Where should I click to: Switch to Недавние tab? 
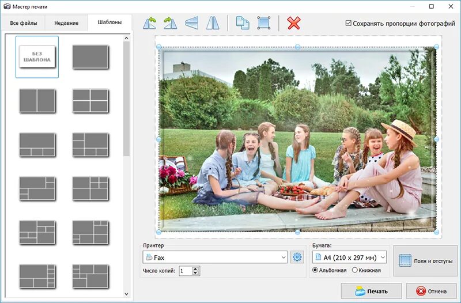(66, 23)
